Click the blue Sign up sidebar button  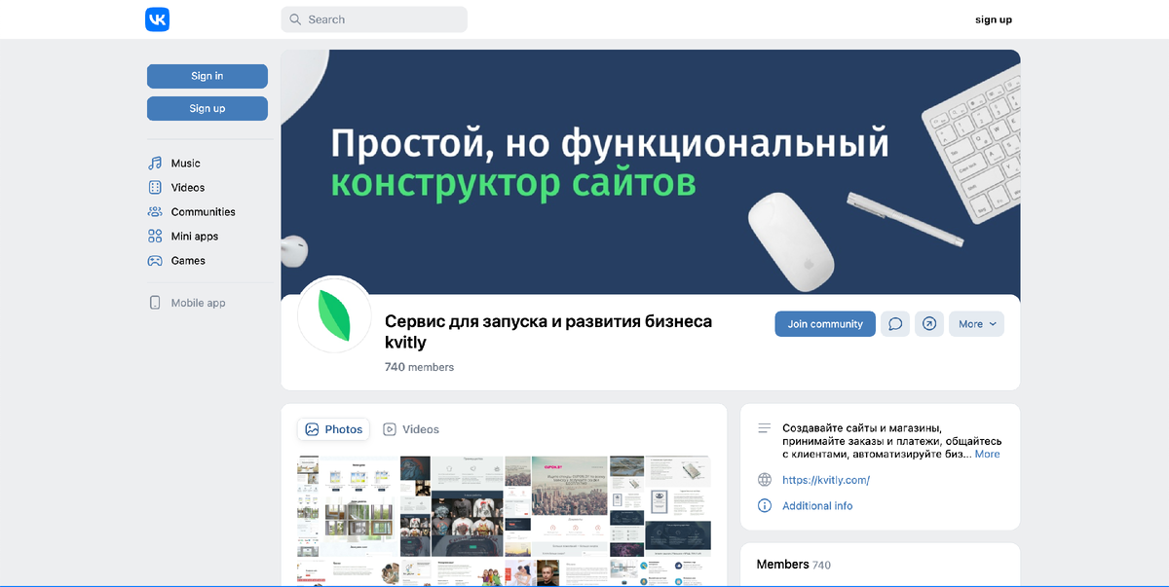click(x=207, y=108)
